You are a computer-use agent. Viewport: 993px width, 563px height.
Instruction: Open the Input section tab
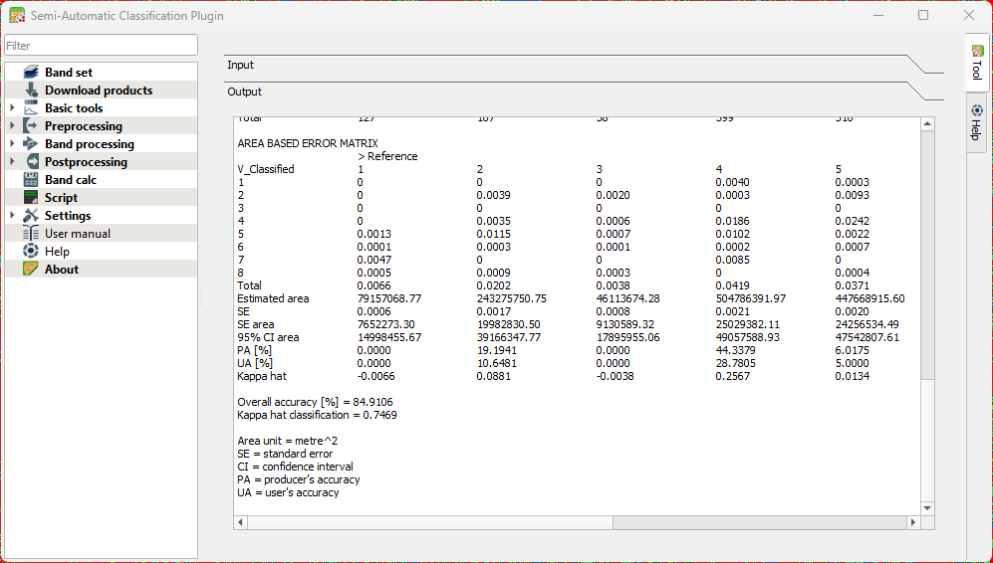tap(241, 65)
